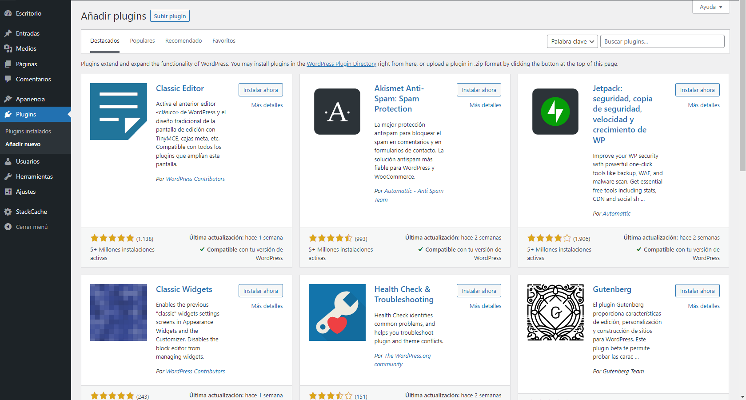746x400 pixels.
Task: Click the Akismet plugin logo
Action: click(337, 112)
